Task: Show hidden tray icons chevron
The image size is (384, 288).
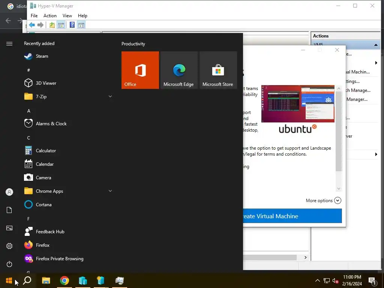Action: pos(317,280)
